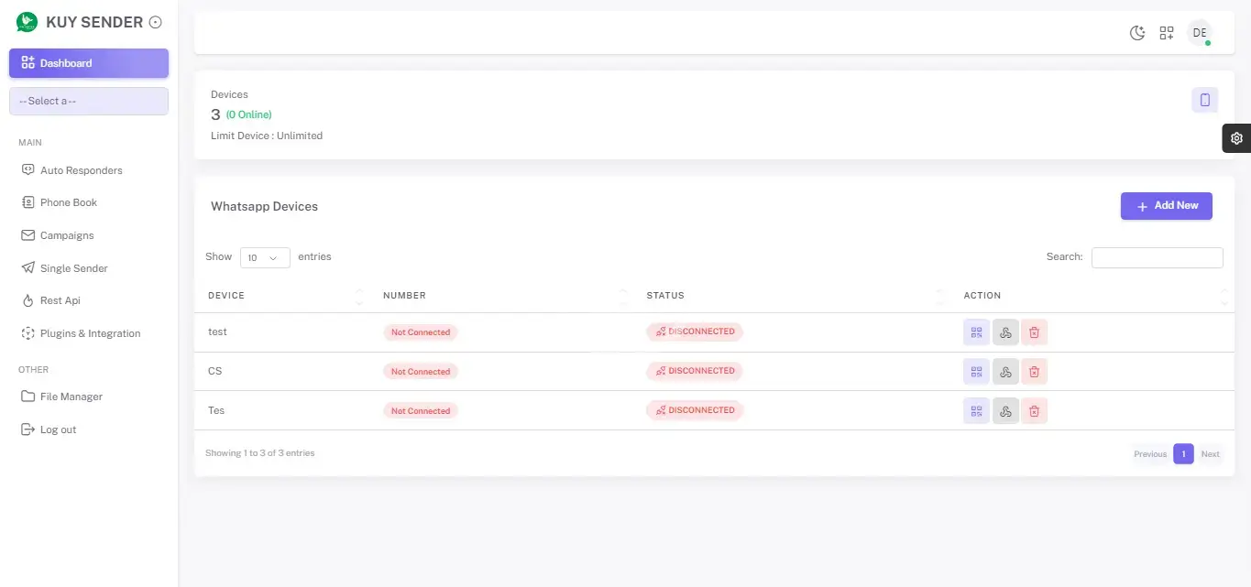Delete the Tes device

click(x=1034, y=411)
